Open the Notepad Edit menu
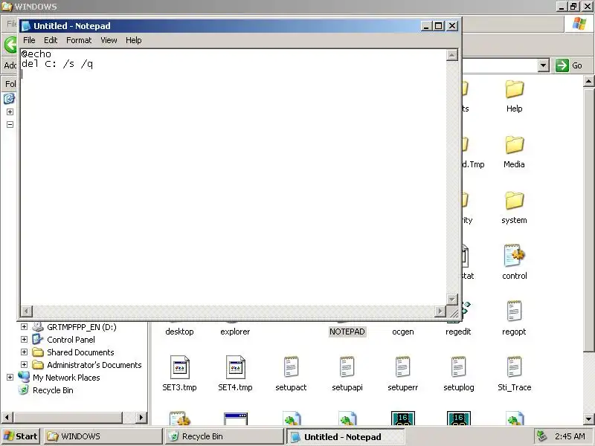 (x=51, y=40)
